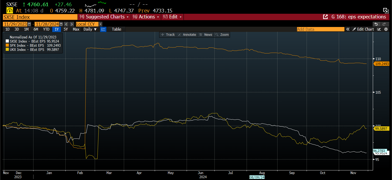392x180 pixels.
Task: Pop out the G 168 chart via the launch icon
Action: (325, 17)
